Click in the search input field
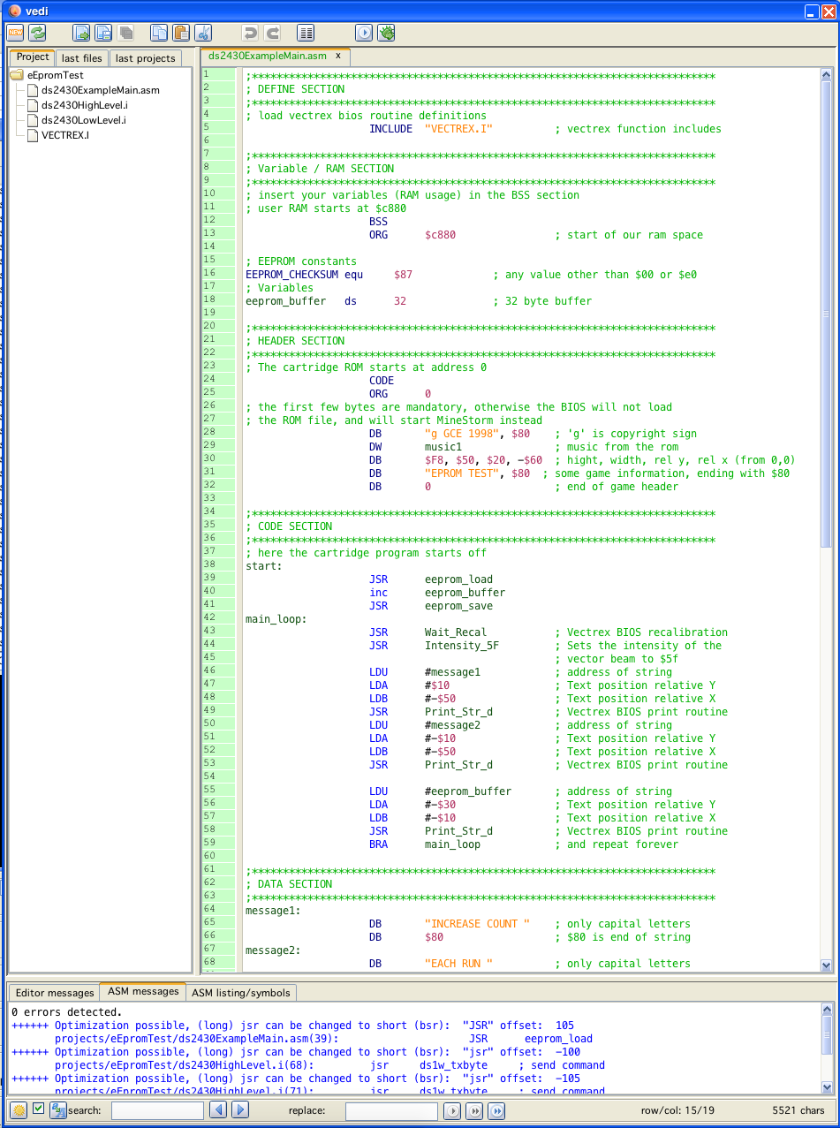 [x=156, y=1110]
